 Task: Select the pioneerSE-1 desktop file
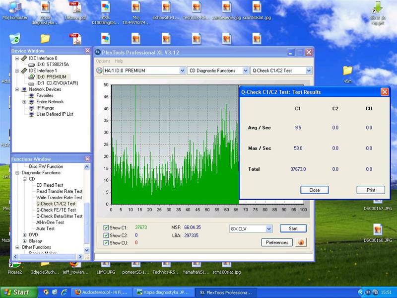tap(135, 269)
